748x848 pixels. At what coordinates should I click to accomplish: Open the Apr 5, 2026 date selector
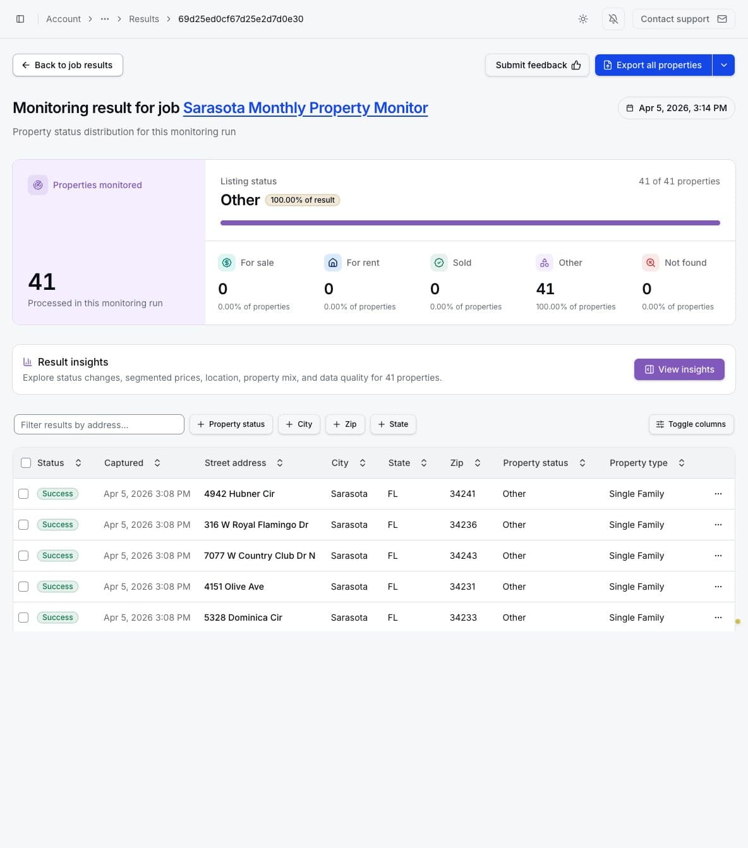pyautogui.click(x=677, y=108)
